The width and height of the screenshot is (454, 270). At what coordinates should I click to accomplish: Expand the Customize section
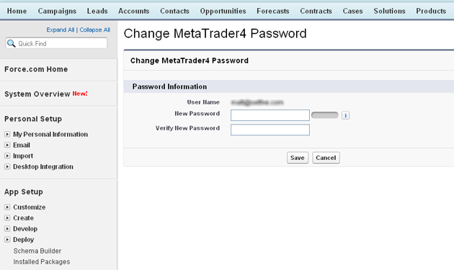tap(7, 207)
